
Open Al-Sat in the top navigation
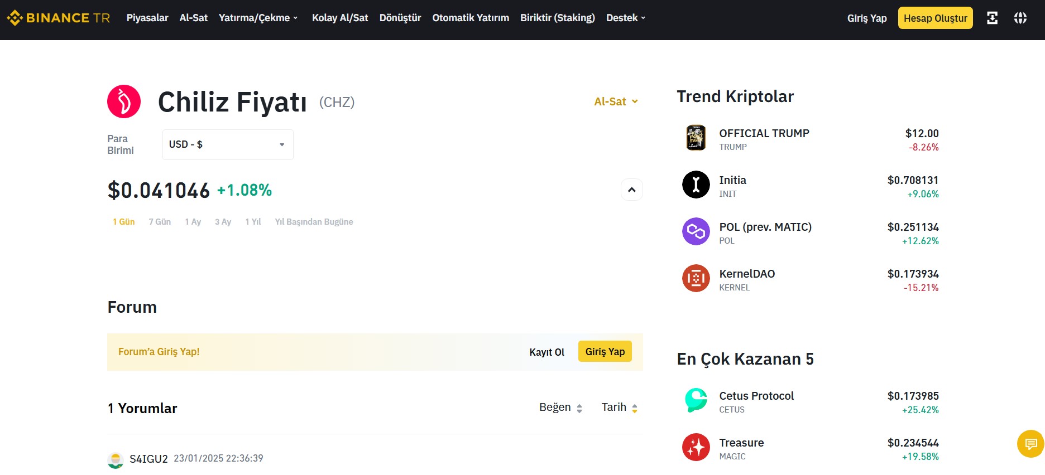tap(194, 18)
